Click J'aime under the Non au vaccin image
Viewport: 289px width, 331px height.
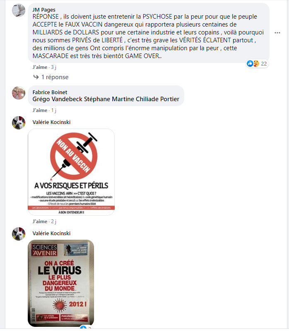(x=40, y=221)
